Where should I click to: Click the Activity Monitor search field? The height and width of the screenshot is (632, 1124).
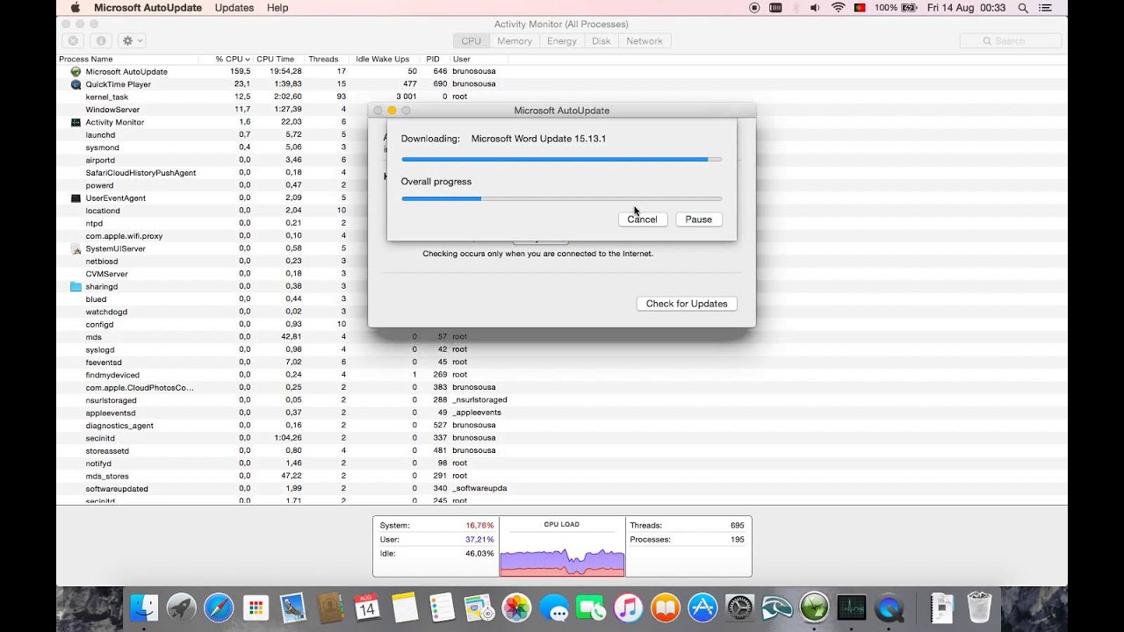click(x=1011, y=41)
